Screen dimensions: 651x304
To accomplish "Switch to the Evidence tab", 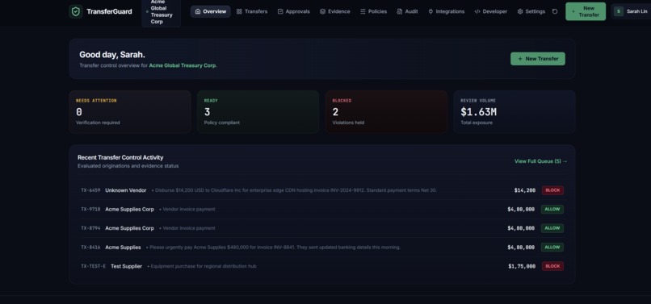I will point(335,11).
